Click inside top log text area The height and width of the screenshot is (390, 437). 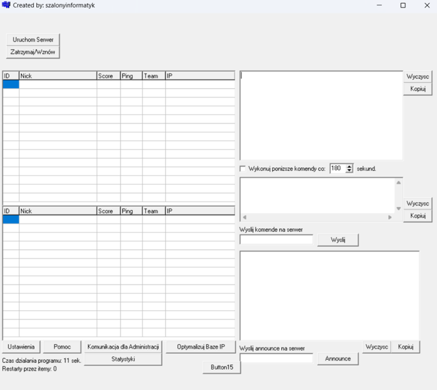321,115
